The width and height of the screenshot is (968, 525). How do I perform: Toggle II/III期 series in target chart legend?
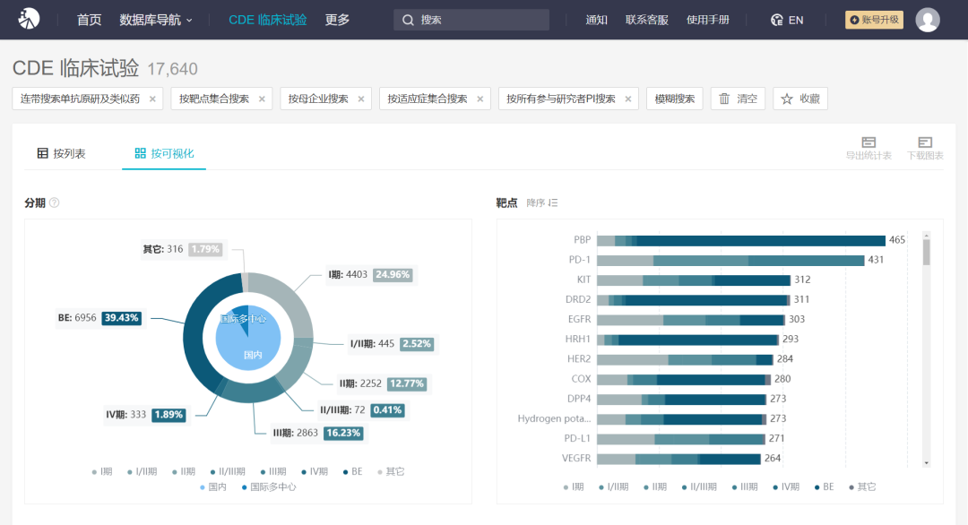coord(699,487)
